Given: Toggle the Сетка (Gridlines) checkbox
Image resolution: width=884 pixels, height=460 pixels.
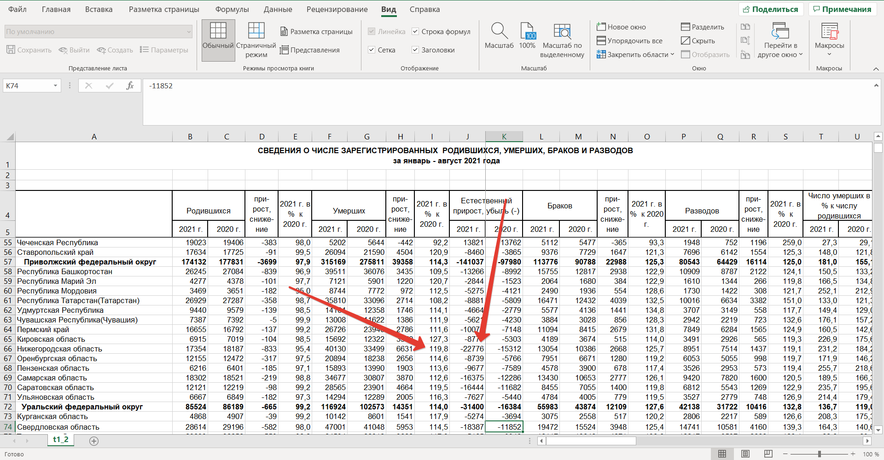Looking at the screenshot, I should (372, 50).
